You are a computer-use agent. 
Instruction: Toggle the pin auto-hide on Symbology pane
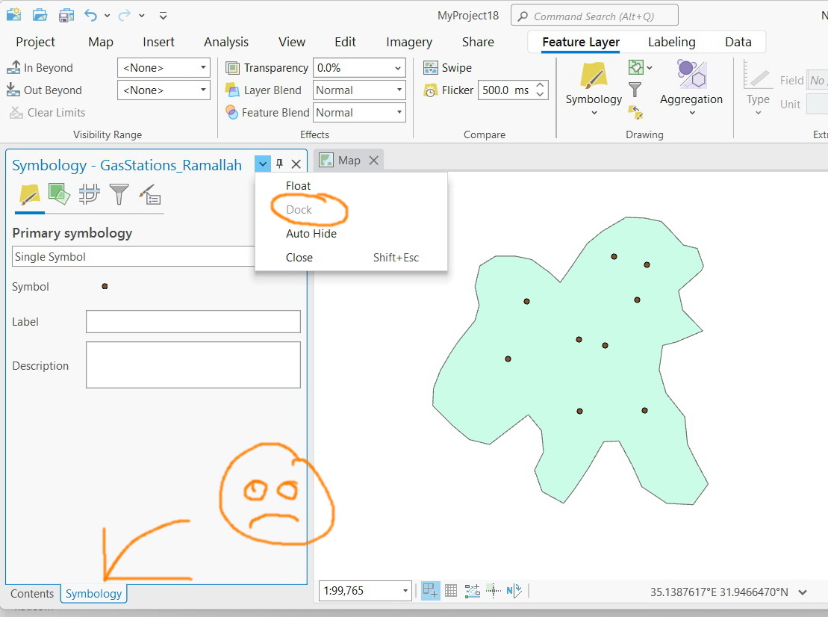click(279, 164)
